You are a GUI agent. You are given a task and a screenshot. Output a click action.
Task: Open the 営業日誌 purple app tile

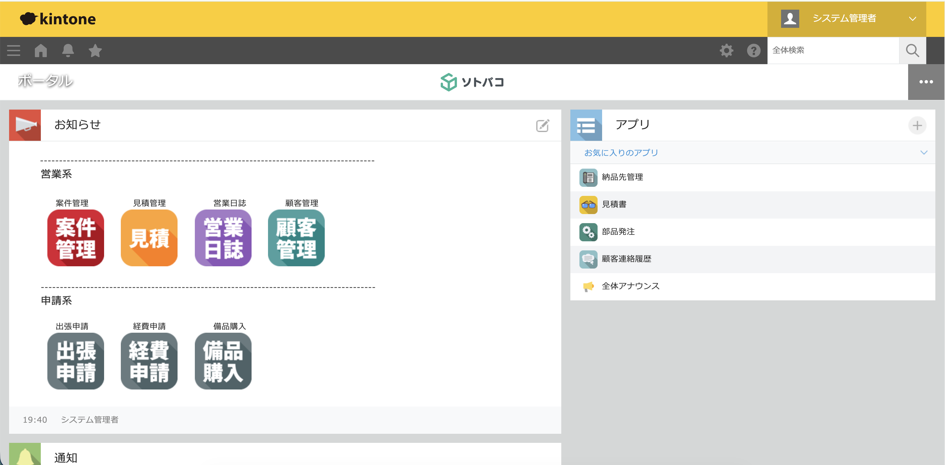[x=223, y=238]
